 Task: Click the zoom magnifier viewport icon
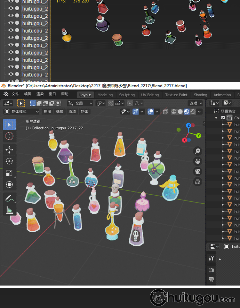[198, 151]
